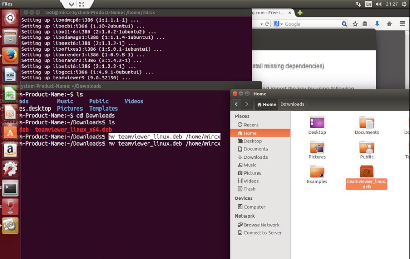
Task: Show Firefox bookmarks list icon
Action: tap(365, 24)
